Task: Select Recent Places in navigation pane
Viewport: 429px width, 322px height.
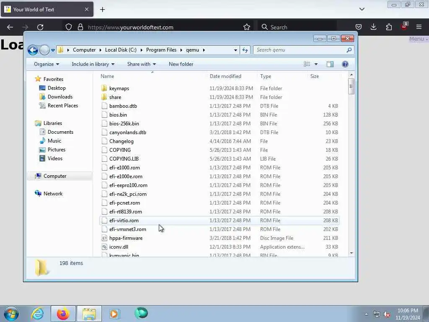Action: (63, 105)
